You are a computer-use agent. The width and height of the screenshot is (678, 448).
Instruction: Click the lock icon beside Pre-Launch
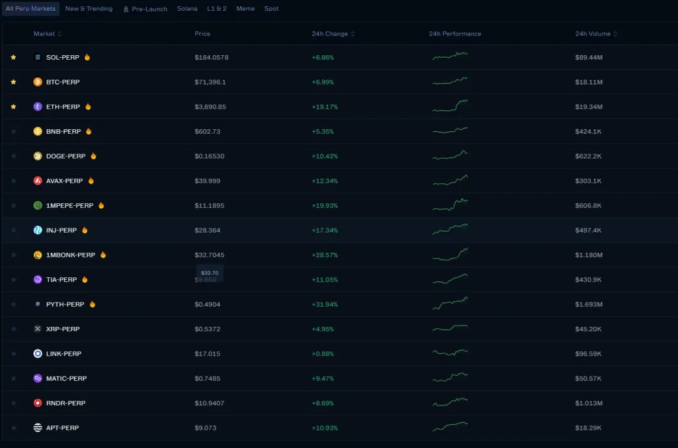pyautogui.click(x=126, y=9)
